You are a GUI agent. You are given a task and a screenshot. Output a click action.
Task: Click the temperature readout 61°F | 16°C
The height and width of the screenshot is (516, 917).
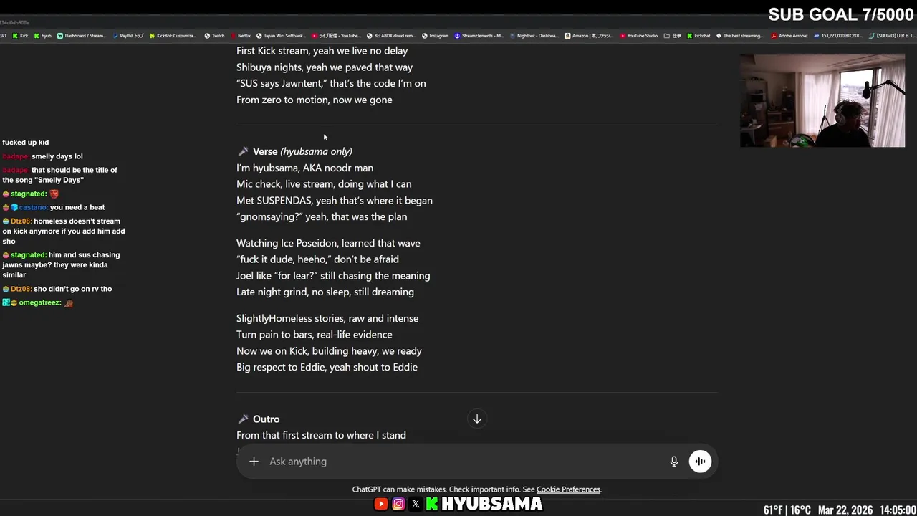tap(787, 510)
